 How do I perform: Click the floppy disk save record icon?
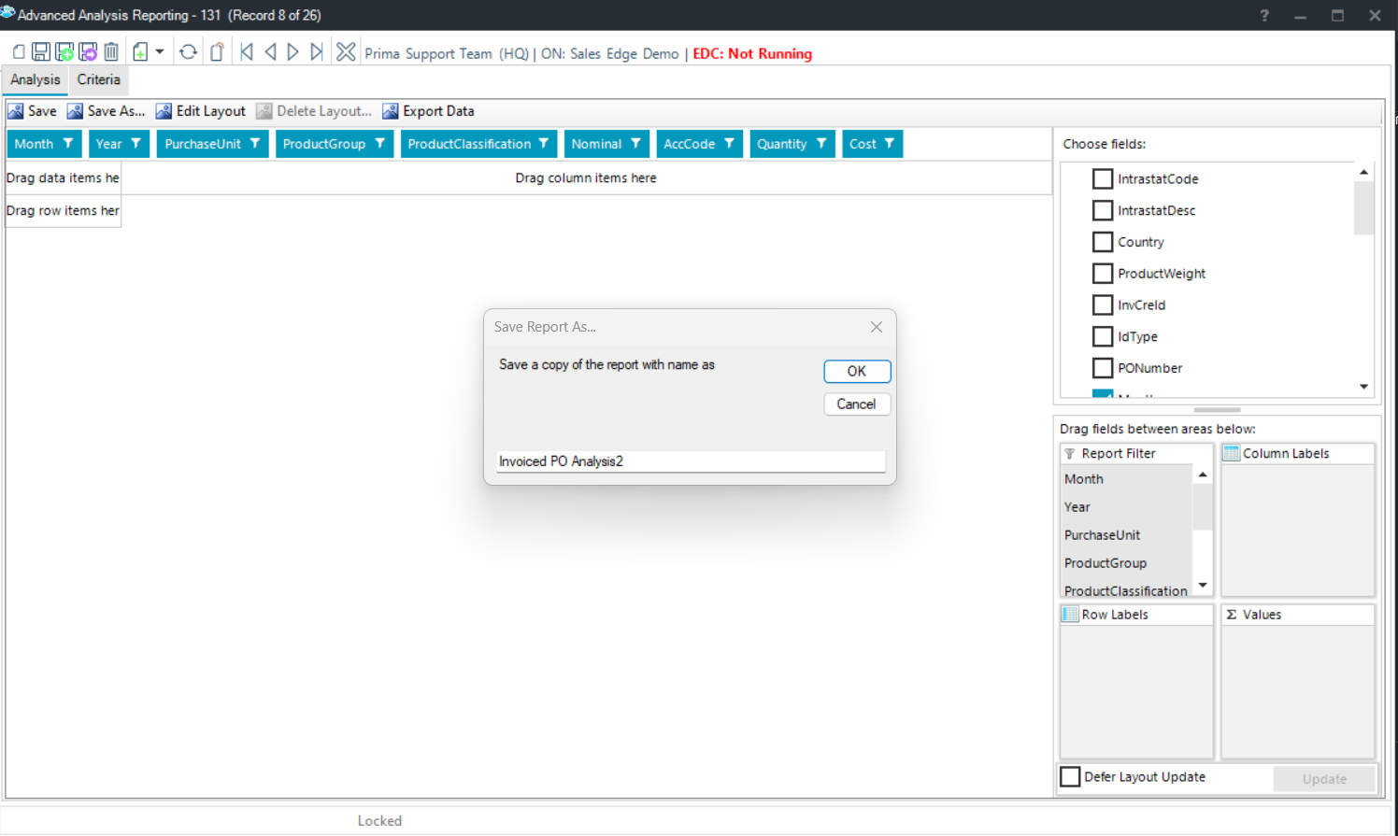[41, 52]
